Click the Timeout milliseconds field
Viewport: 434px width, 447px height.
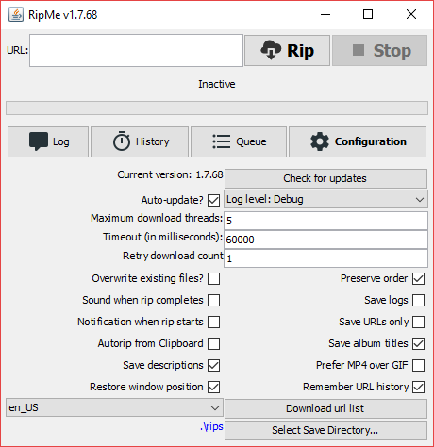coord(325,240)
